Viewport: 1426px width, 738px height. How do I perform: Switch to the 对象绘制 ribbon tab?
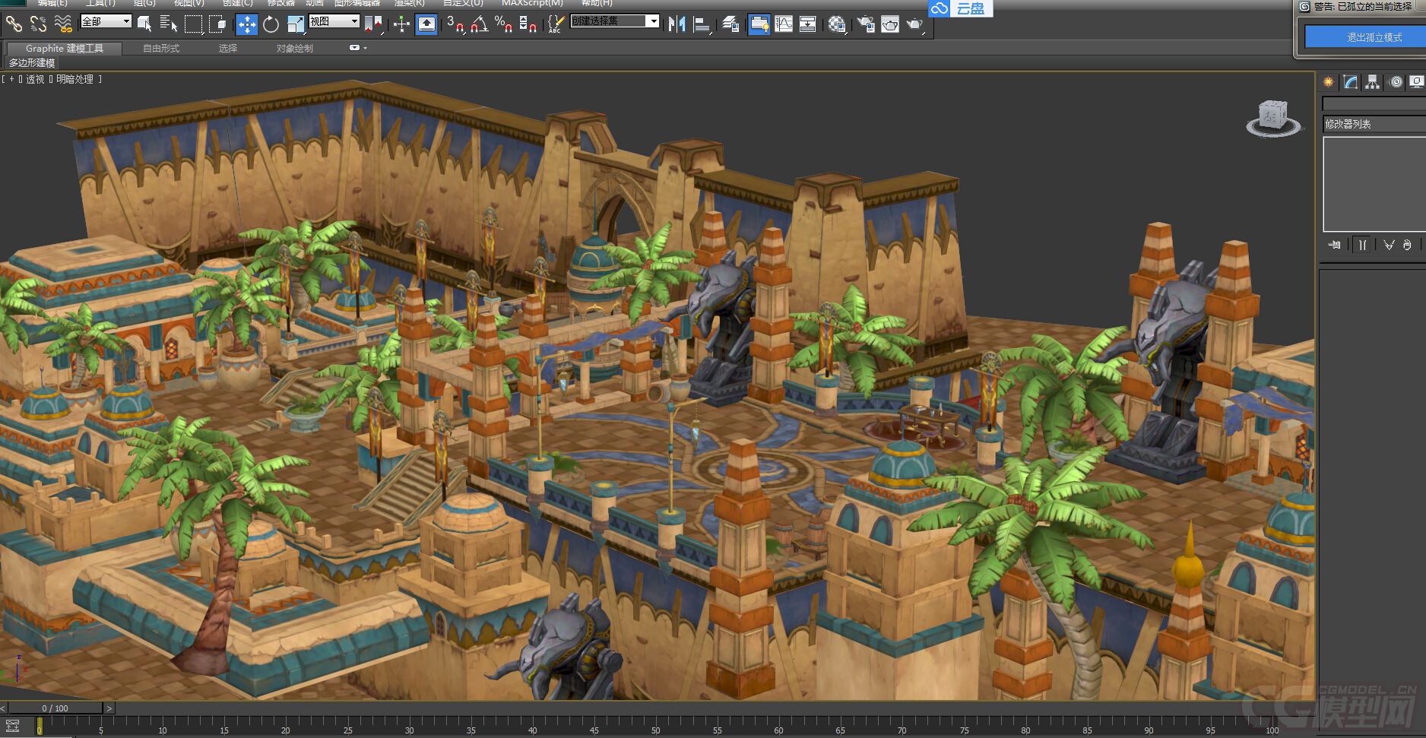[x=294, y=48]
